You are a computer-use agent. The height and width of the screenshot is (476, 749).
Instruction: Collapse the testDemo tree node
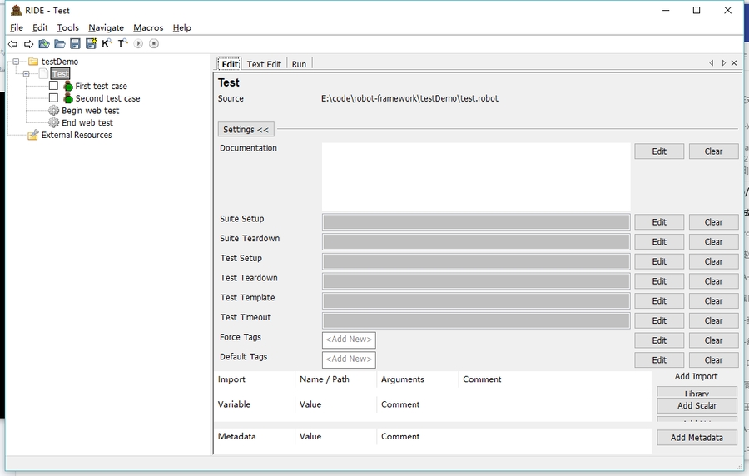pos(16,62)
